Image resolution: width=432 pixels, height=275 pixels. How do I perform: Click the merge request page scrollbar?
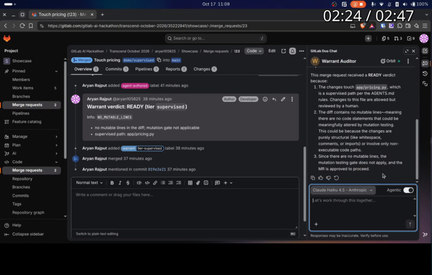coord(305,183)
